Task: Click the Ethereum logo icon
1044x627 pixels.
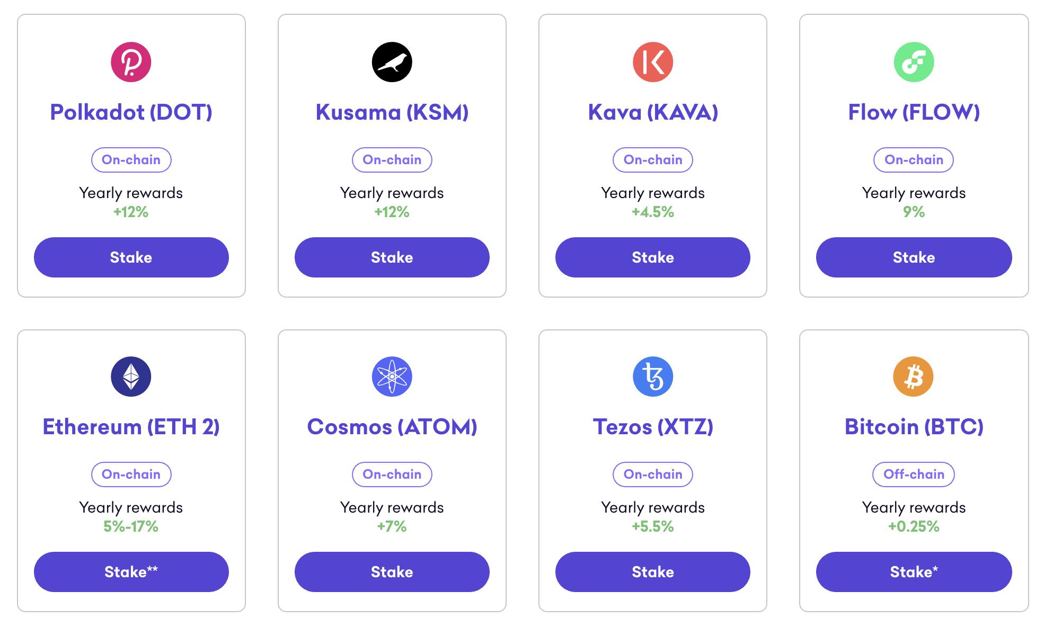Action: click(131, 376)
